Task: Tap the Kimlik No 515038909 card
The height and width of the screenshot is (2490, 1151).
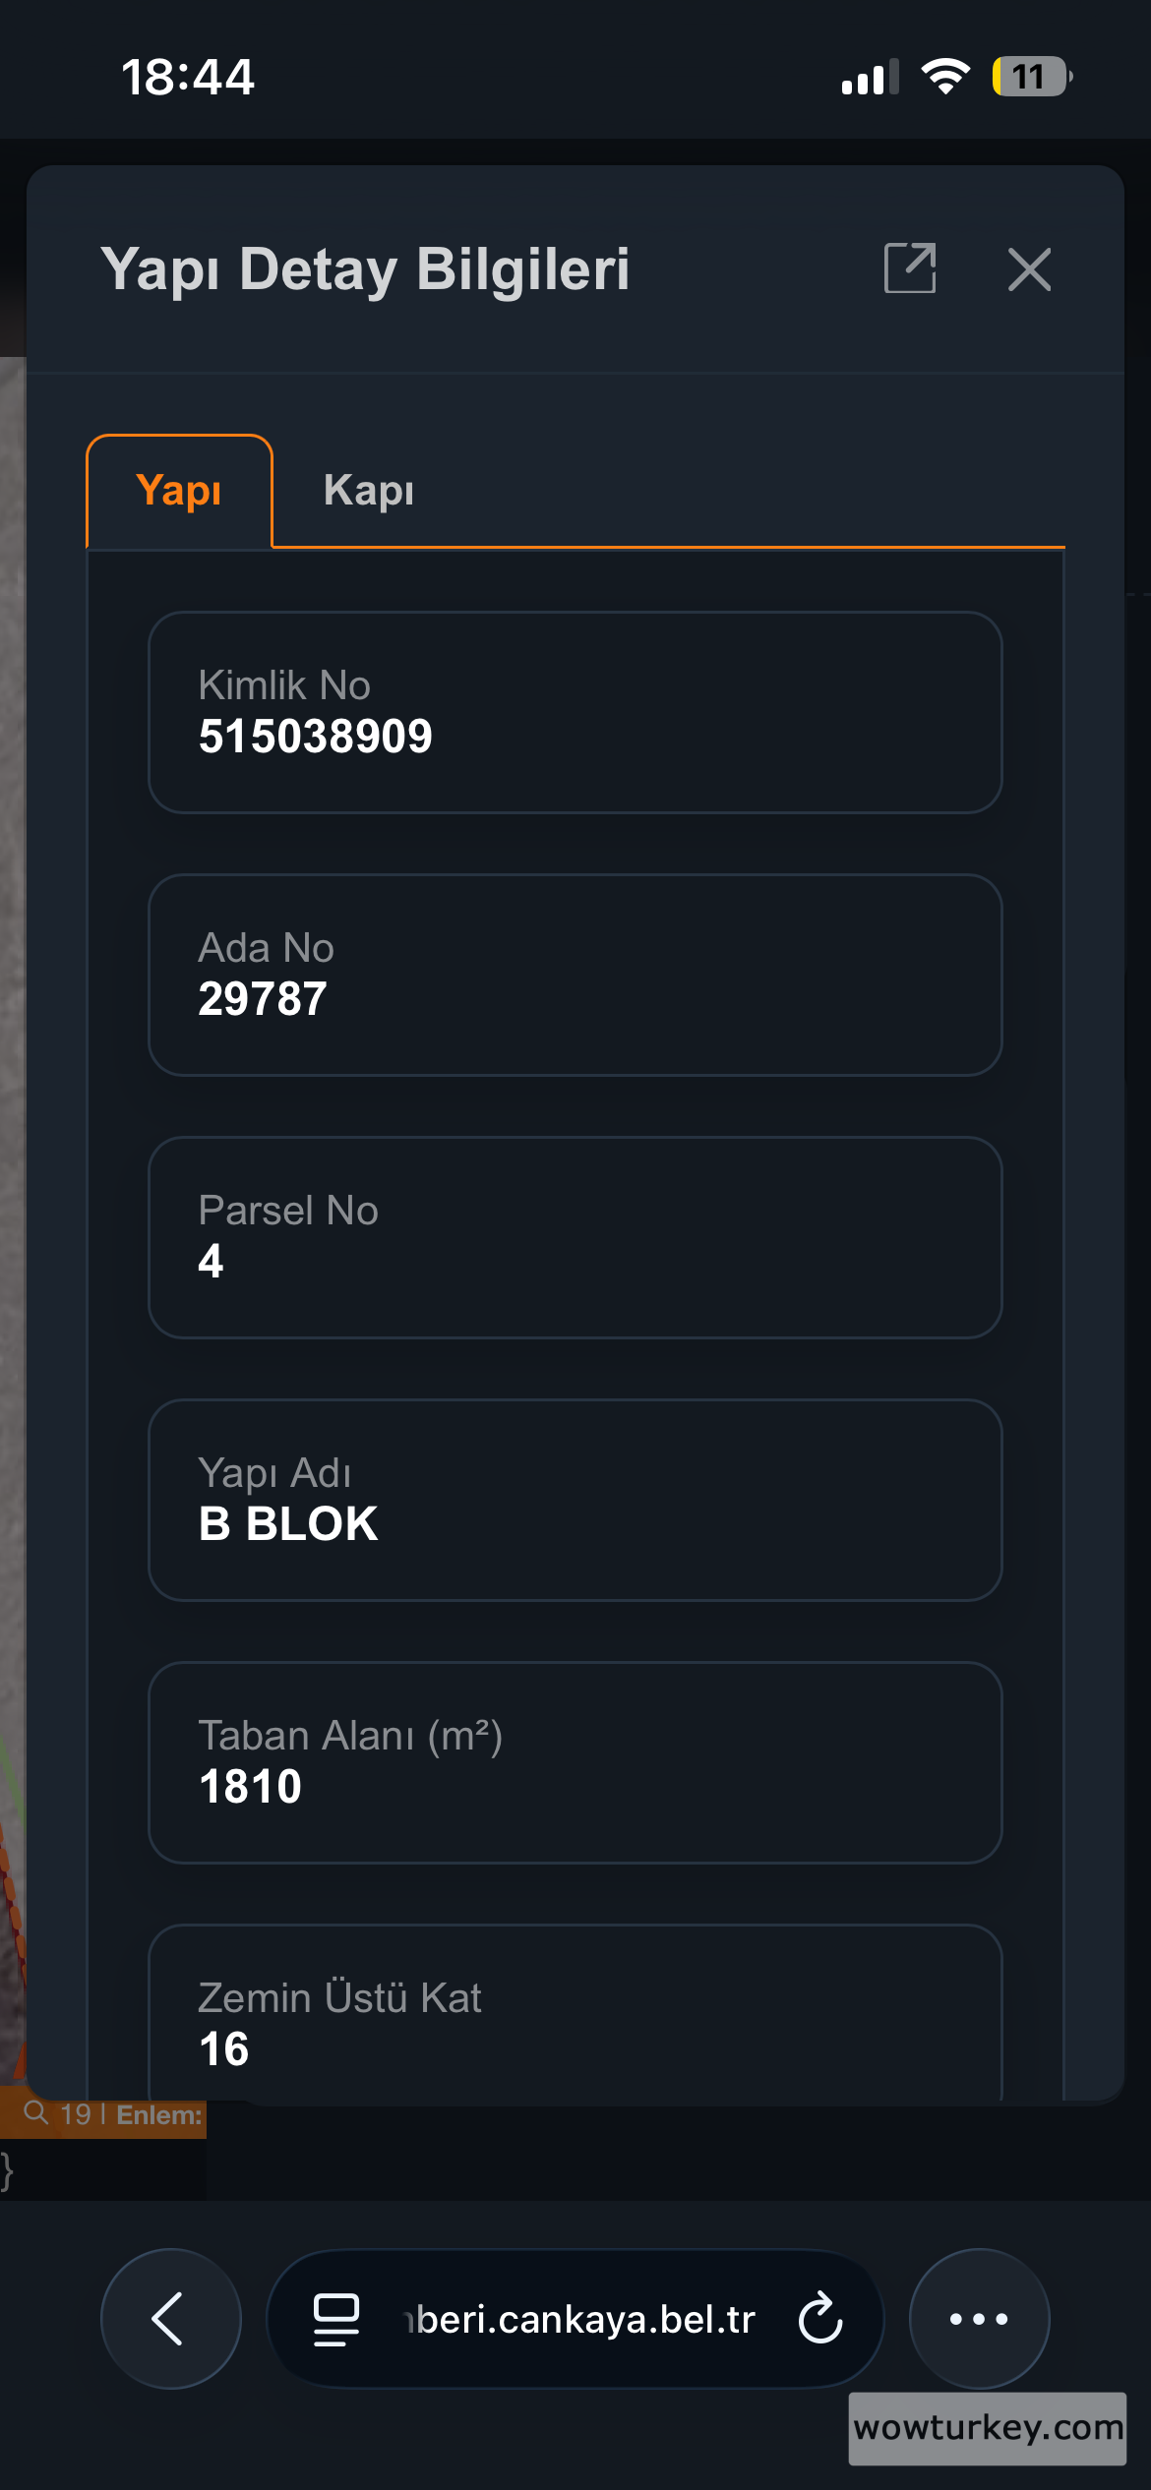Action: click(575, 712)
